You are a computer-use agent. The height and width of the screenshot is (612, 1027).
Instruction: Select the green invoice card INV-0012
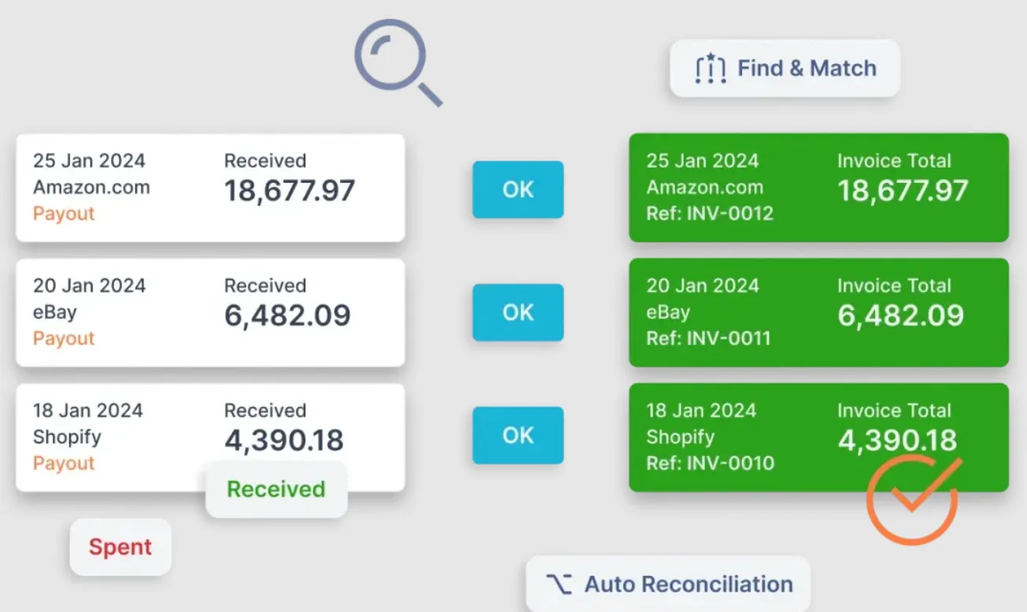[x=818, y=187]
